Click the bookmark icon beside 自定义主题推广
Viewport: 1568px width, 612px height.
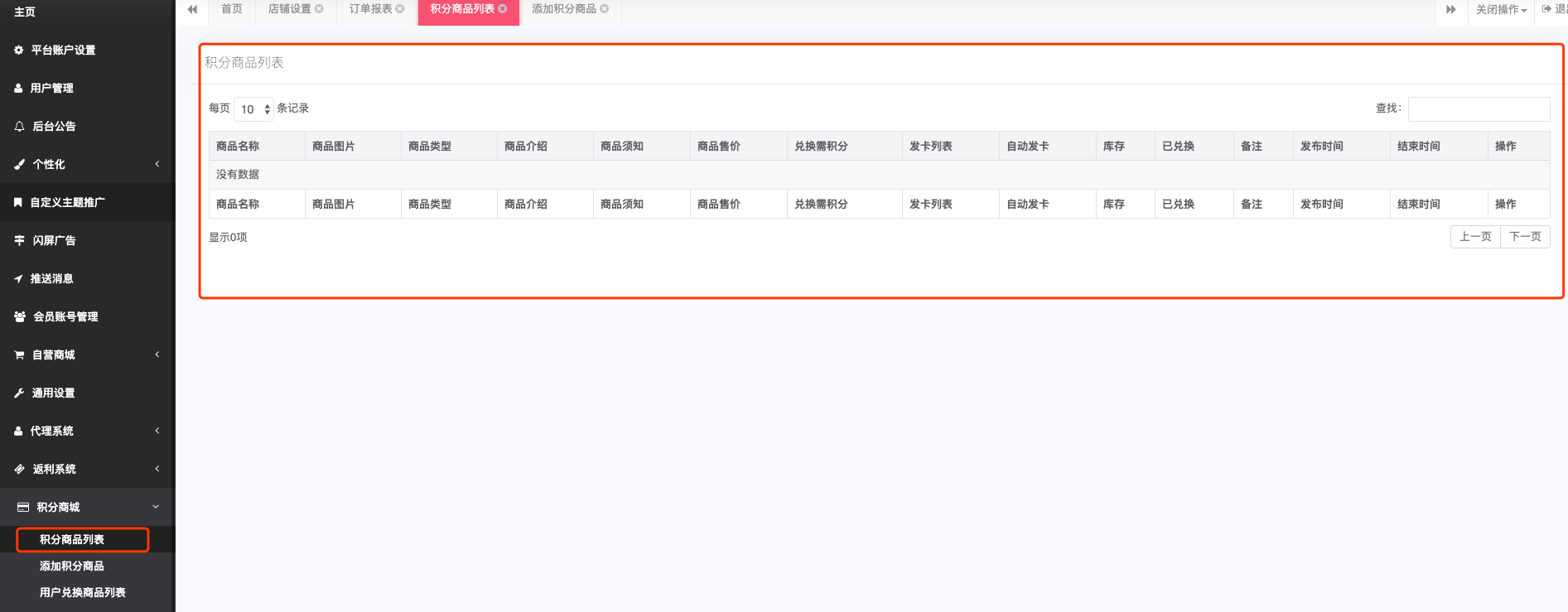18,203
